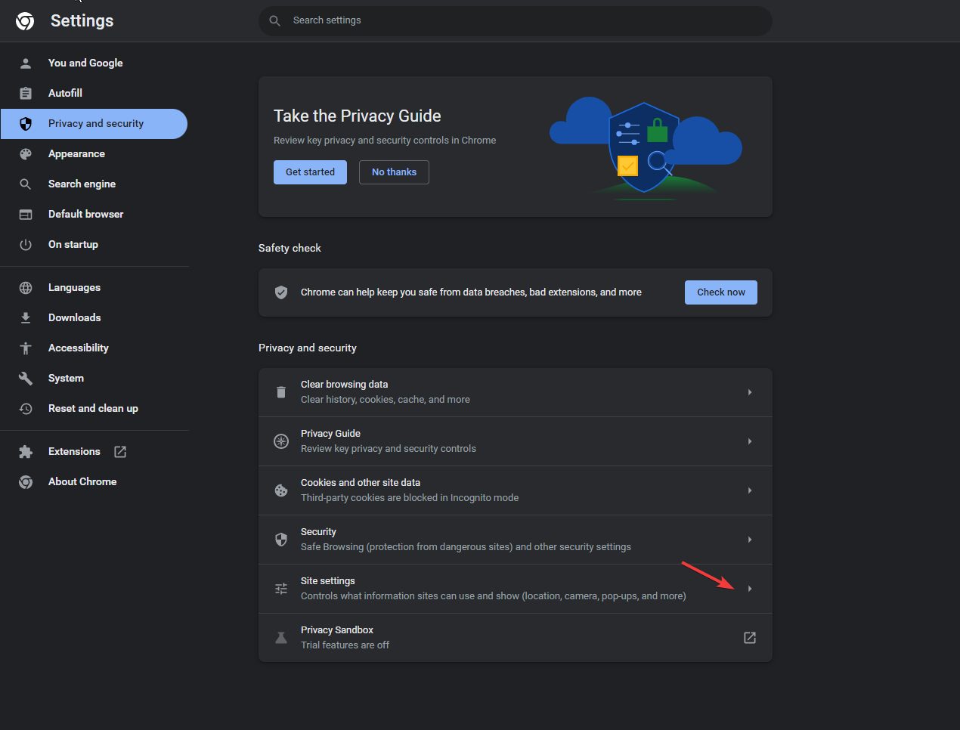Click the Safety check shield icon
The width and height of the screenshot is (960, 730).
tap(281, 292)
